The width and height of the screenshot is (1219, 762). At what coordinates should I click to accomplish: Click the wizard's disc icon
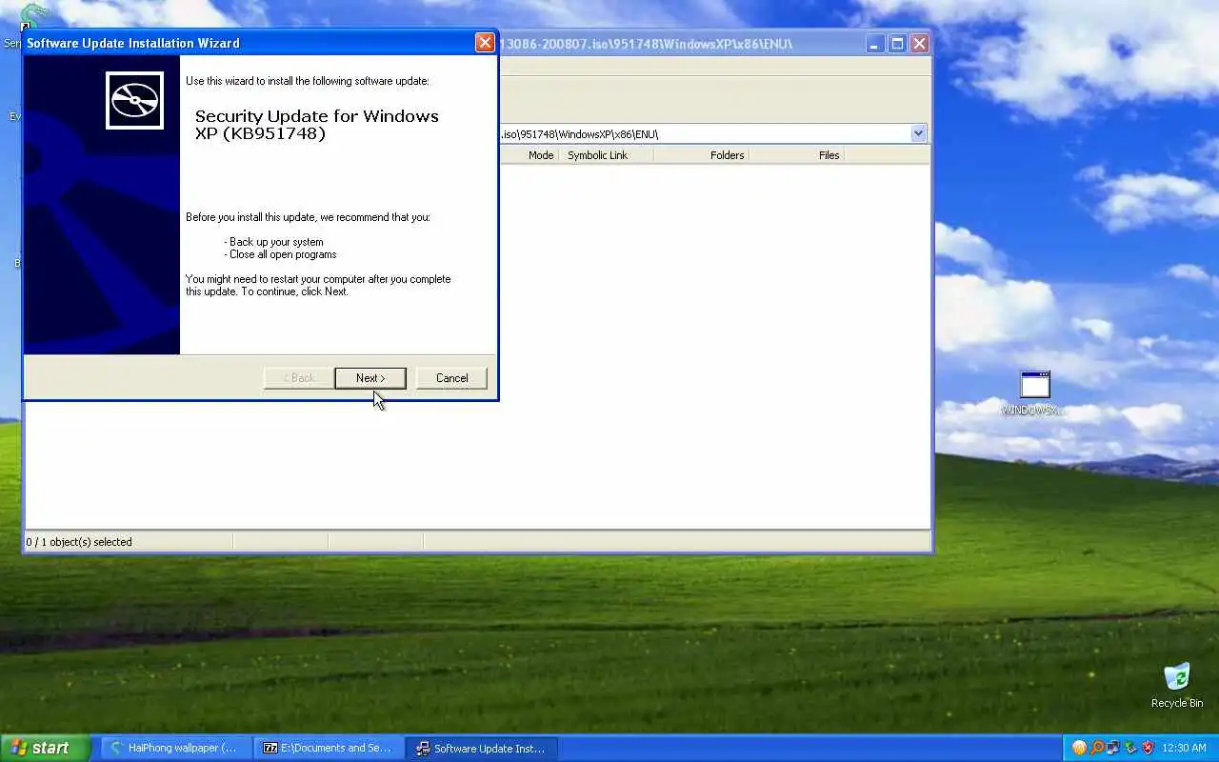(x=134, y=100)
